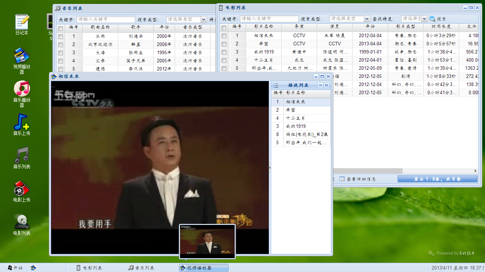This screenshot has height=272, width=485.
Task: Click the 查看详细信息 grid icon button
Action: click(342, 179)
